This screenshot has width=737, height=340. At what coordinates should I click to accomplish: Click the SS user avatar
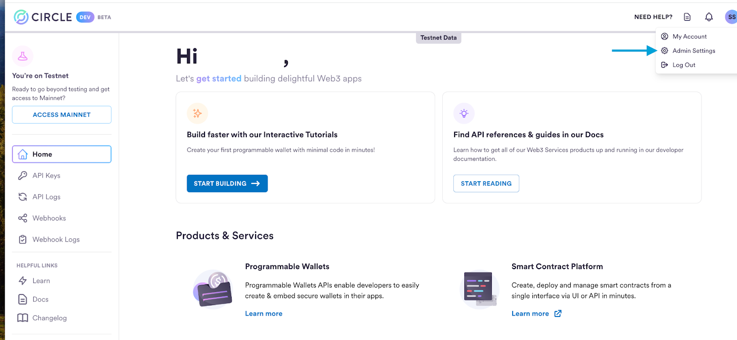[731, 17]
